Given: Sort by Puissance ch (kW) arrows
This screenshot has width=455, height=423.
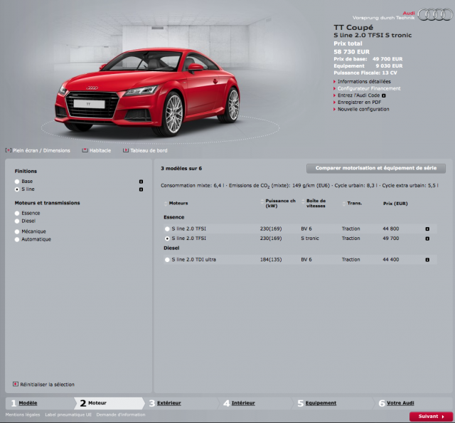Looking at the screenshot, I should click(262, 202).
